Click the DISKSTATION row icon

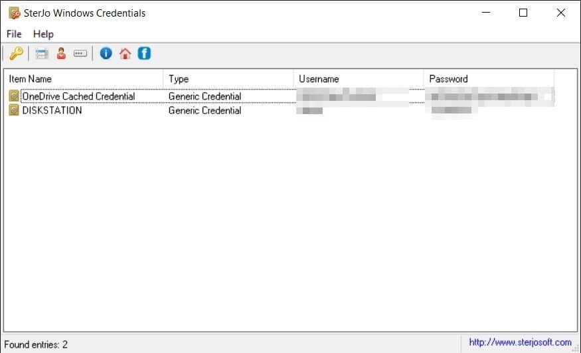pyautogui.click(x=14, y=110)
